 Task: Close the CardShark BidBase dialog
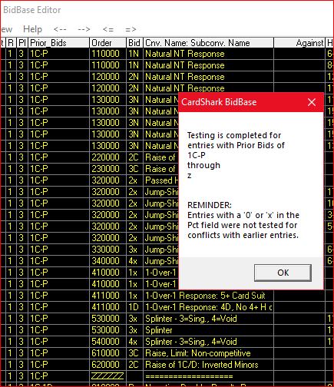point(312,102)
